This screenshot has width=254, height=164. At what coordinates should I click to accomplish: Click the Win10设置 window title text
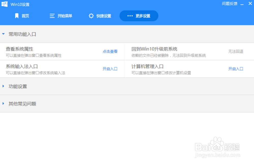pyautogui.click(x=20, y=4)
